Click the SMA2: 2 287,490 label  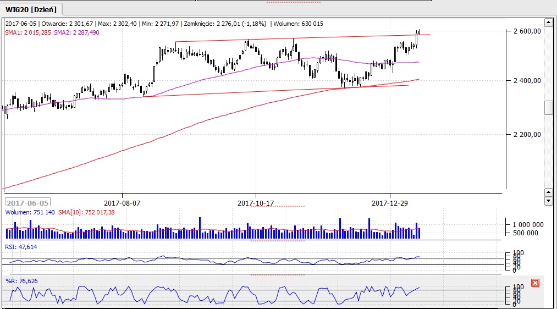(x=77, y=32)
